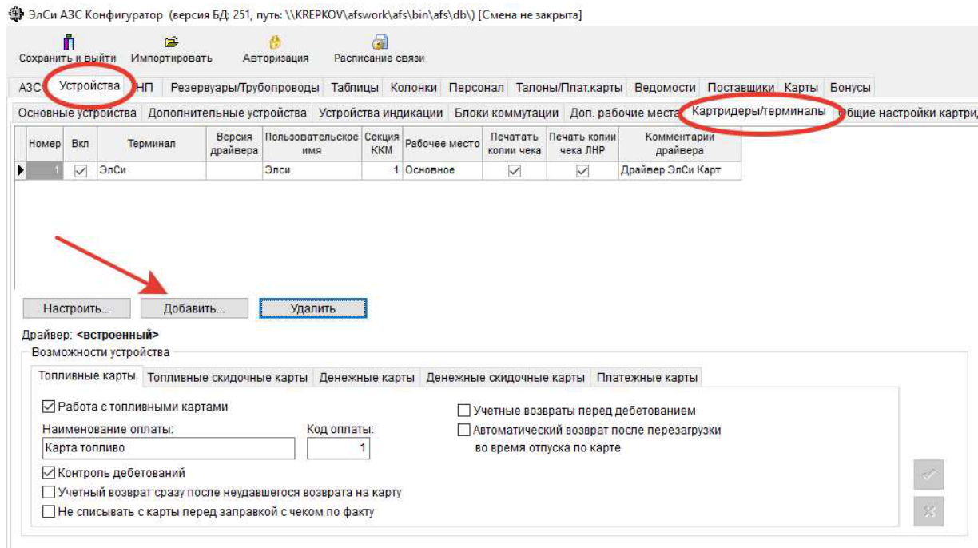Switch to the Таблицы tab
The image size is (978, 548).
(355, 87)
